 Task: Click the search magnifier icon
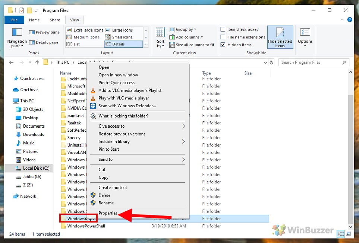(344, 63)
